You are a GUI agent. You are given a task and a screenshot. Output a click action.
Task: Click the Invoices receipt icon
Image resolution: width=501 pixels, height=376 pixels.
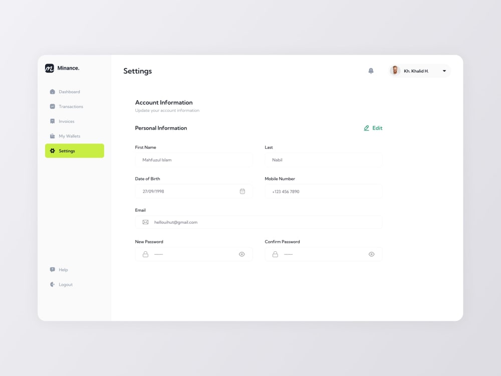click(53, 121)
